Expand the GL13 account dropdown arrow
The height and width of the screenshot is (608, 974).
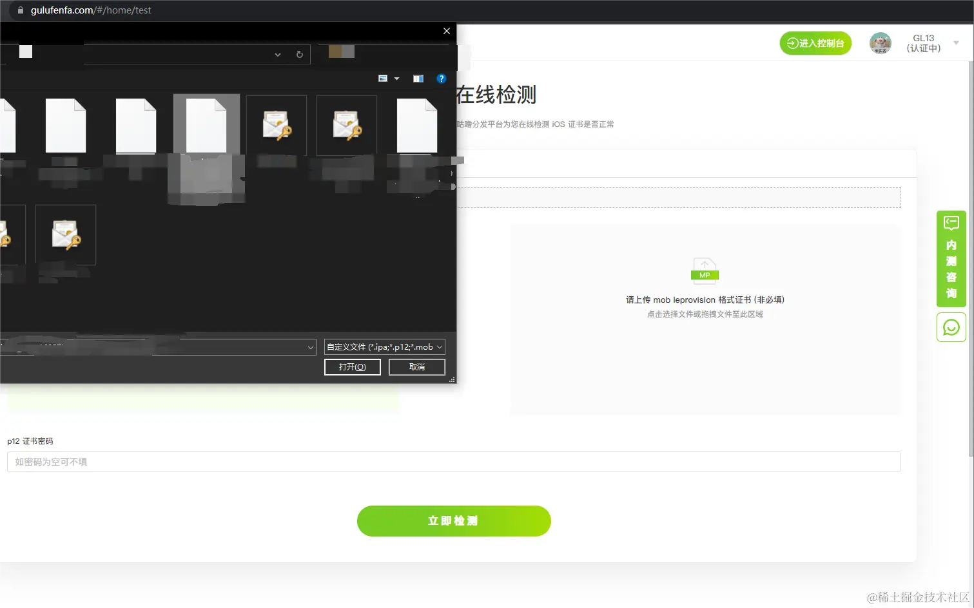pyautogui.click(x=955, y=43)
